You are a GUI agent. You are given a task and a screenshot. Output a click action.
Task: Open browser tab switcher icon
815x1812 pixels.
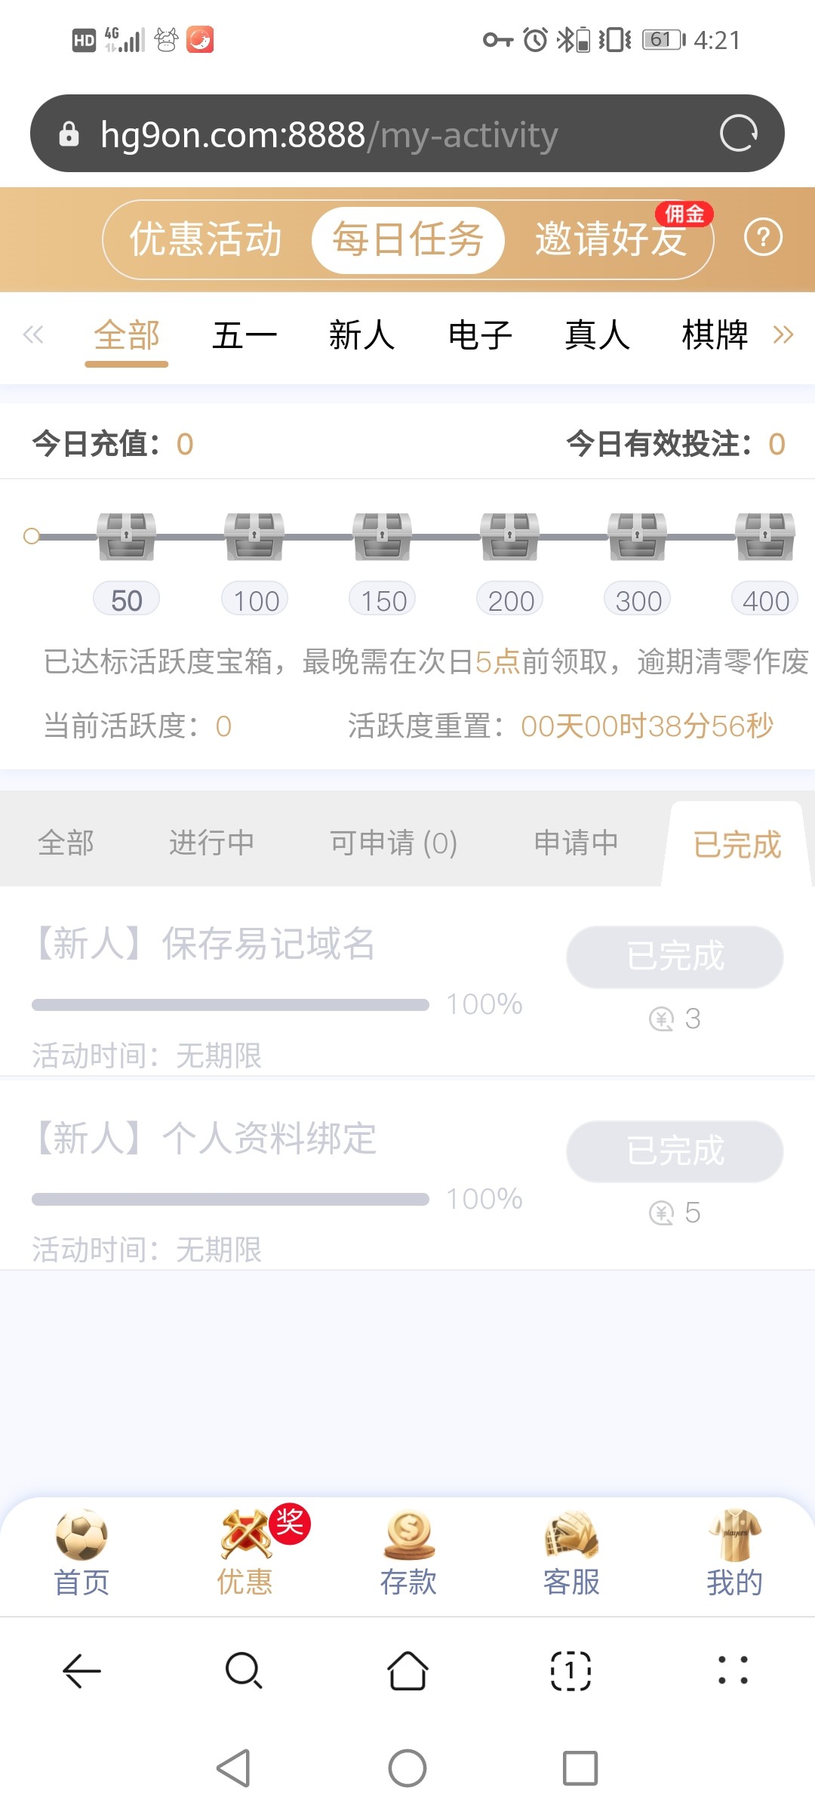(x=570, y=1670)
